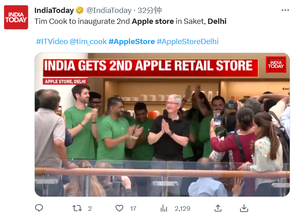Image resolution: width=295 pixels, height=216 pixels.
Task: Visit the @tim_cook mention
Action: pyautogui.click(x=88, y=41)
